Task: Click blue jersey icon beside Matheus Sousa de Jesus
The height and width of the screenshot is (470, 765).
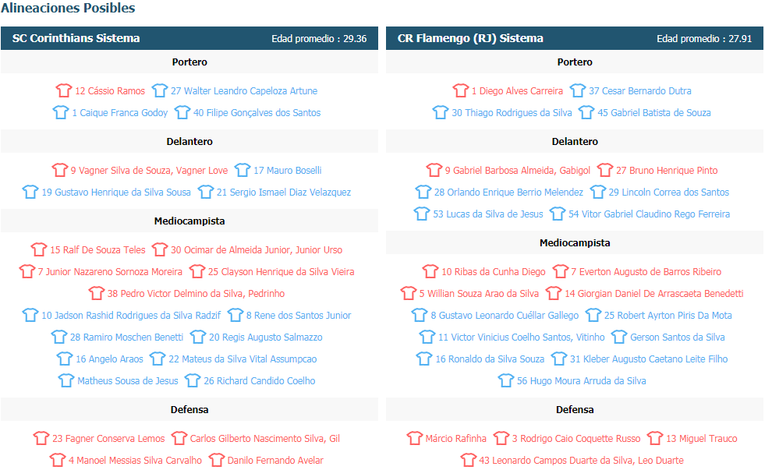Action: (x=66, y=380)
